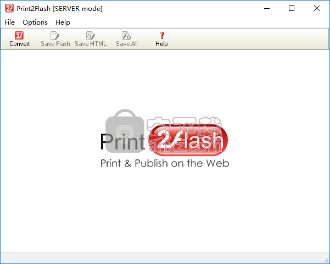The height and width of the screenshot is (264, 330).
Task: Maximize the Print2Flash window
Action: click(292, 8)
